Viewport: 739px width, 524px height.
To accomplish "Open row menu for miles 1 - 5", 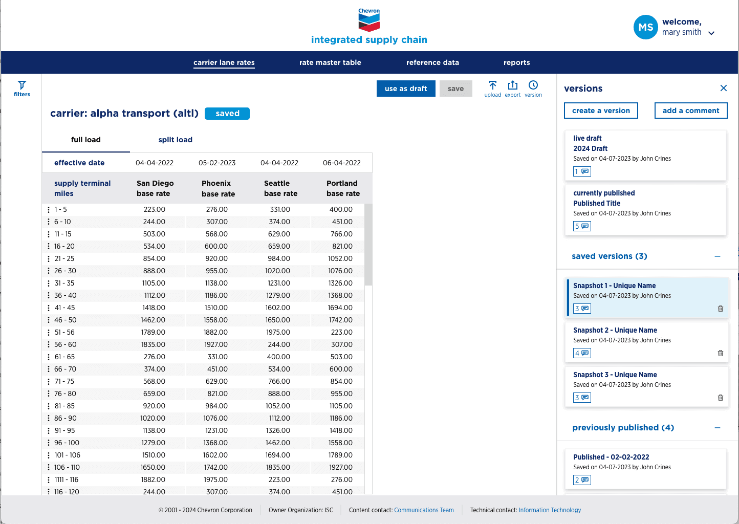I will [49, 210].
